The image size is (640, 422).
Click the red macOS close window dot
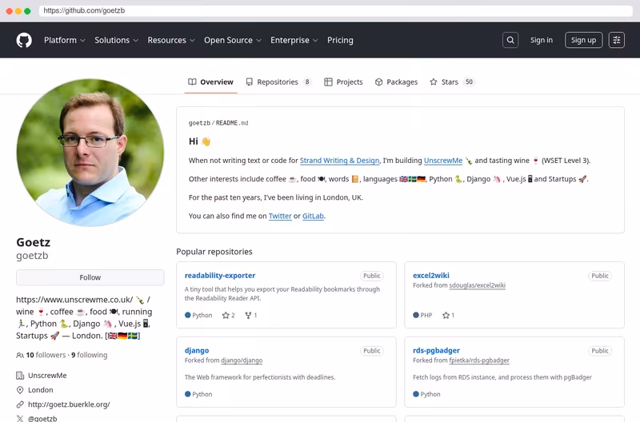click(x=10, y=11)
